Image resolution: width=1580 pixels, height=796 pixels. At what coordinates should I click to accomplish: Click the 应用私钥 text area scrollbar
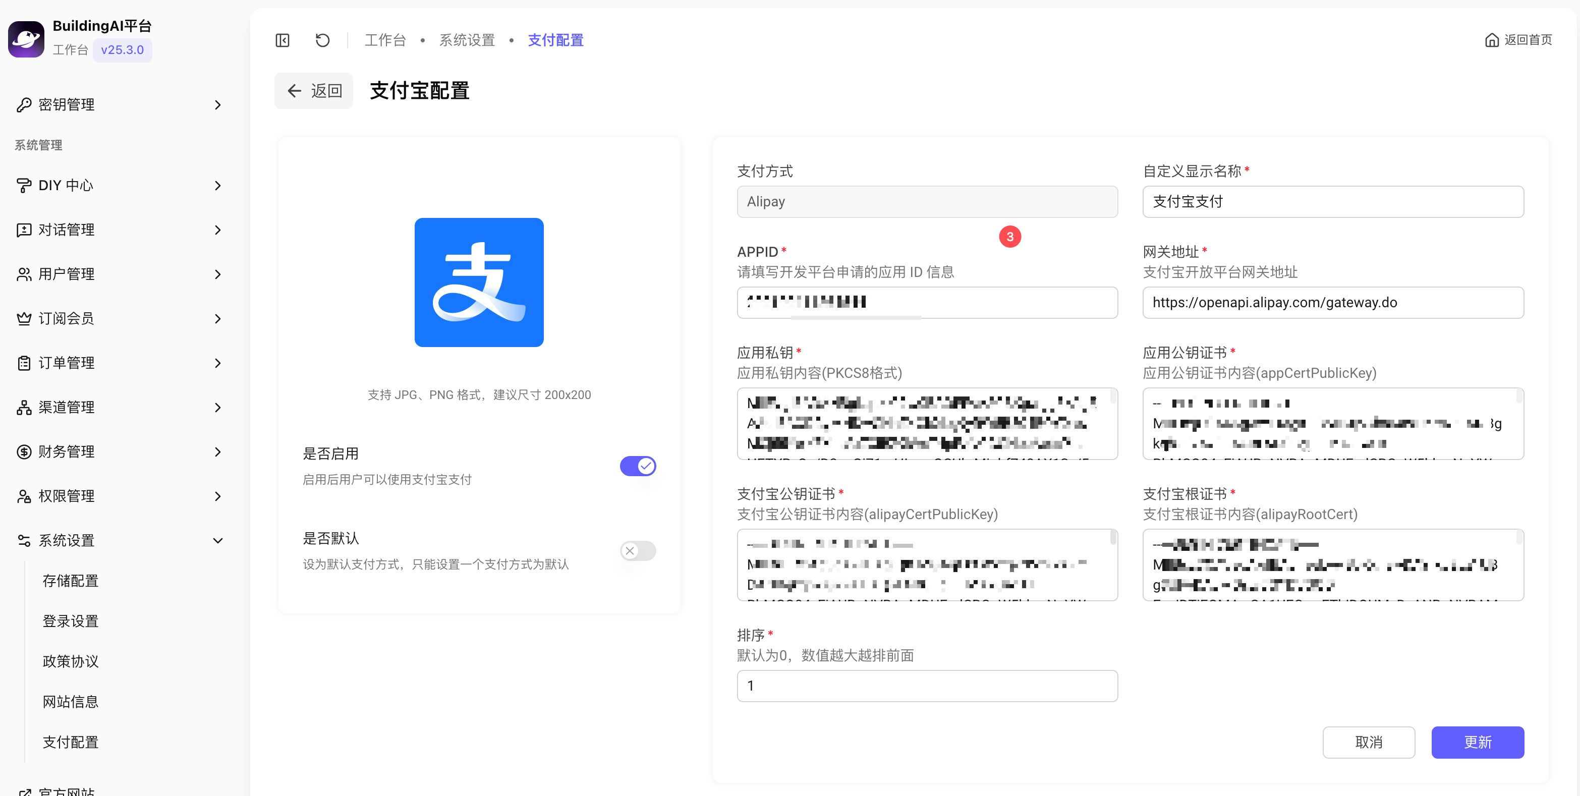tap(1113, 397)
